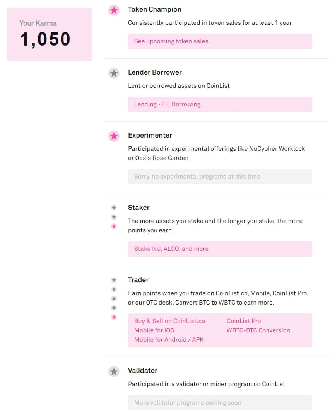Open the Lending link

[x=145, y=104]
